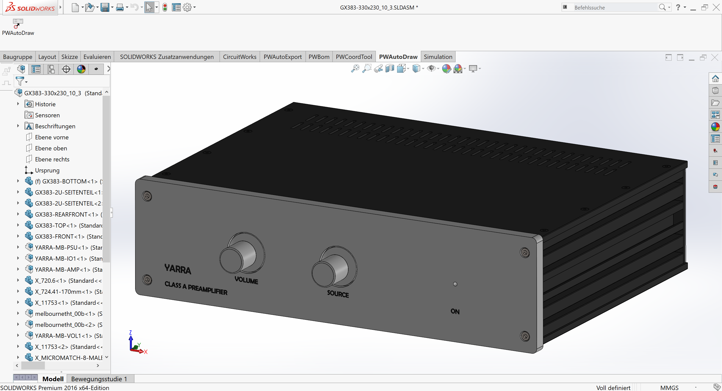
Task: Activate the Select arrow tool
Action: [x=149, y=7]
